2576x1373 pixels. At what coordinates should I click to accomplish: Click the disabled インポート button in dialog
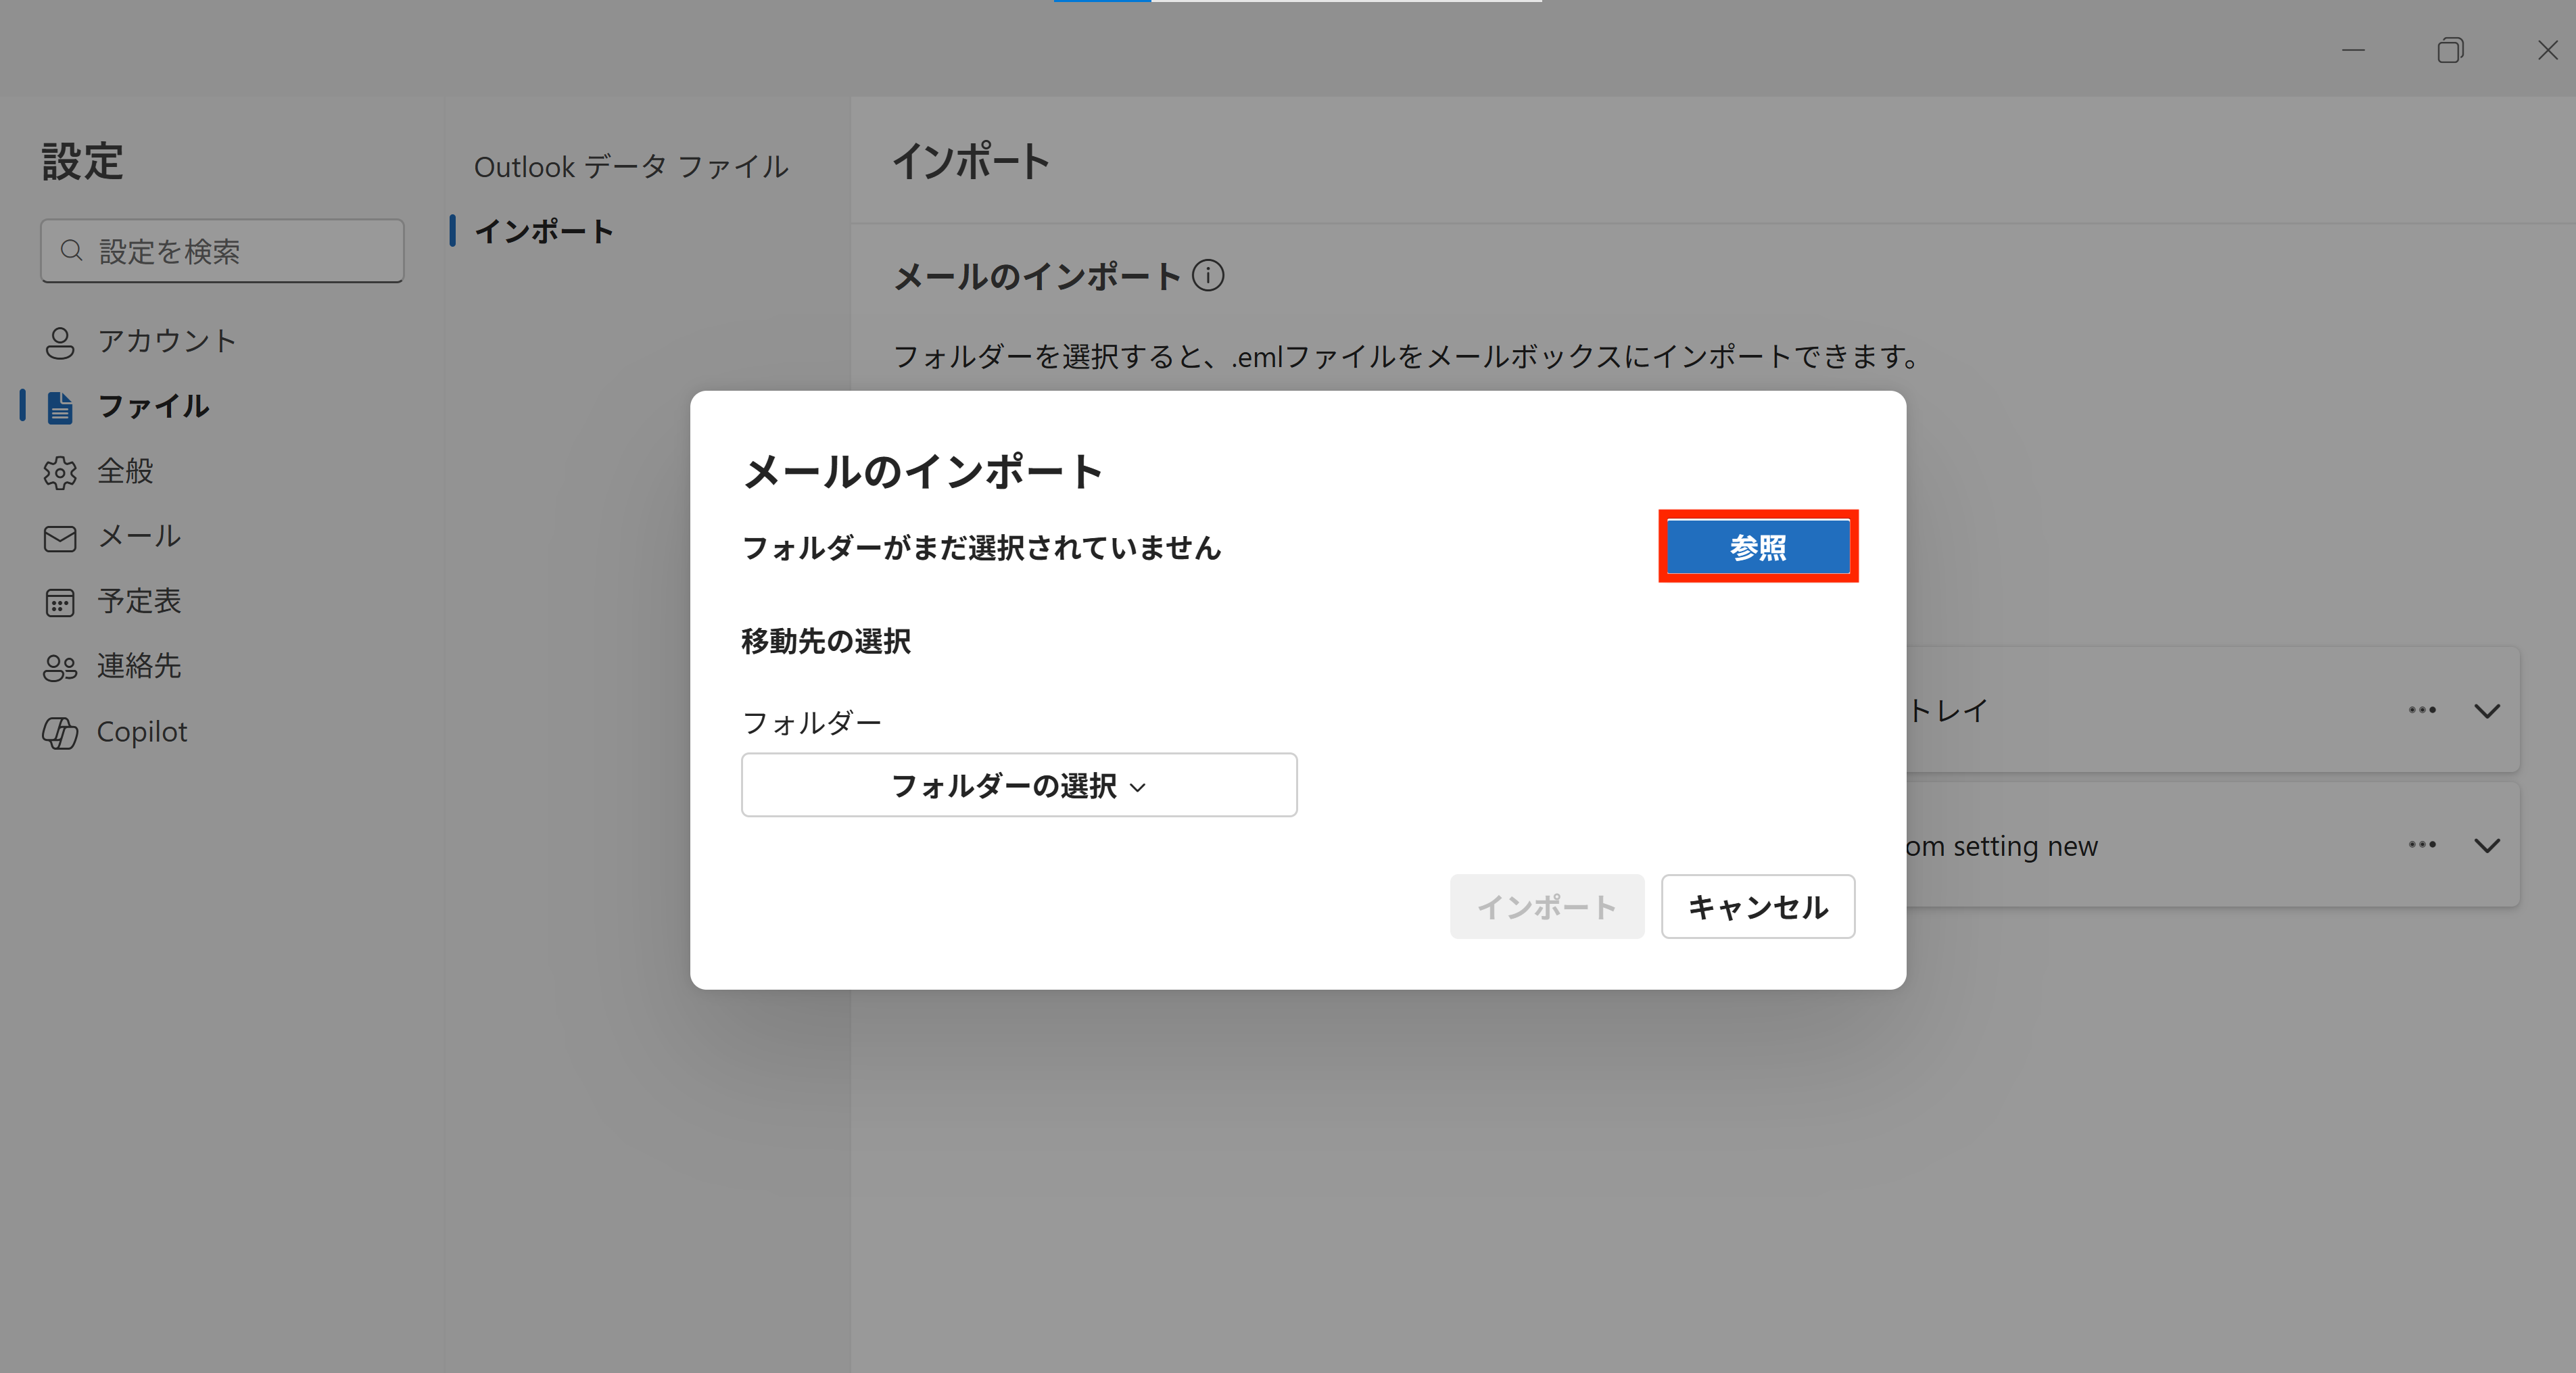coord(1546,907)
